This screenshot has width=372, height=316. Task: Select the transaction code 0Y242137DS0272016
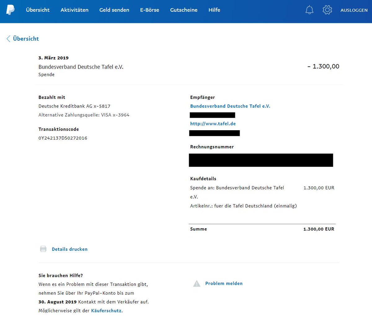coord(63,138)
